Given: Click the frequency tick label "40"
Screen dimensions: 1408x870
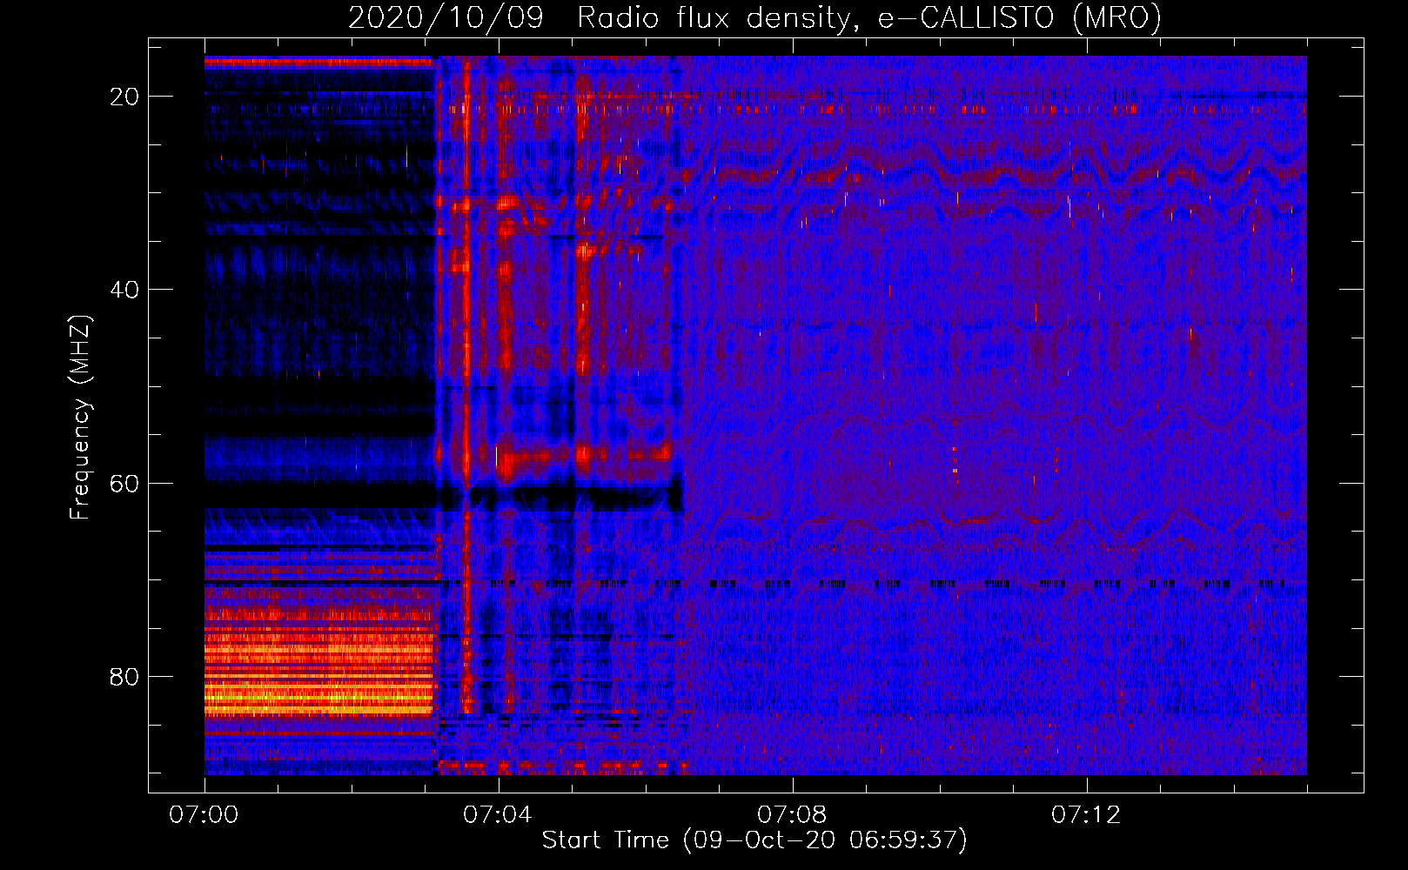Looking at the screenshot, I should (x=124, y=289).
